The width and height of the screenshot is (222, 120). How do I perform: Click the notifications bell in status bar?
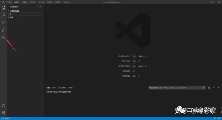[x=219, y=118]
